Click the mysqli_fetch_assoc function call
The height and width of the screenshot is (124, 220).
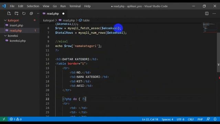point(84,28)
